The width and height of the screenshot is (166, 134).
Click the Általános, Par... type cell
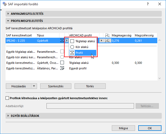pyautogui.click(x=47, y=68)
